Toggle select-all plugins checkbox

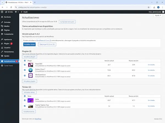click(25, 61)
